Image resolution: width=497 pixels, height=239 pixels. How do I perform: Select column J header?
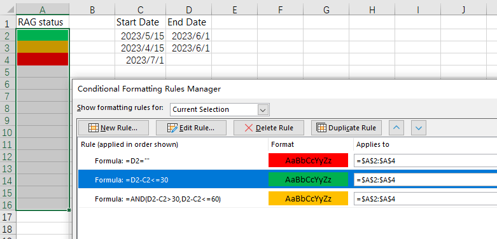(463, 10)
